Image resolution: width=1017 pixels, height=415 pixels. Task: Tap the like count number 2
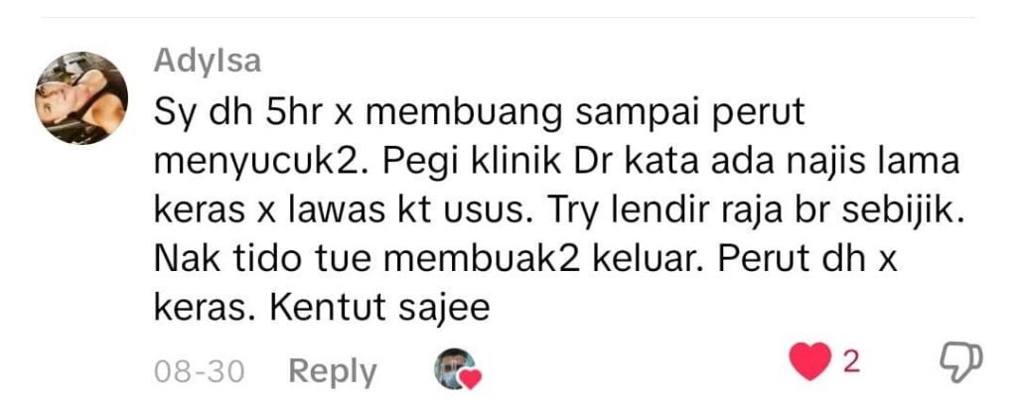[851, 361]
